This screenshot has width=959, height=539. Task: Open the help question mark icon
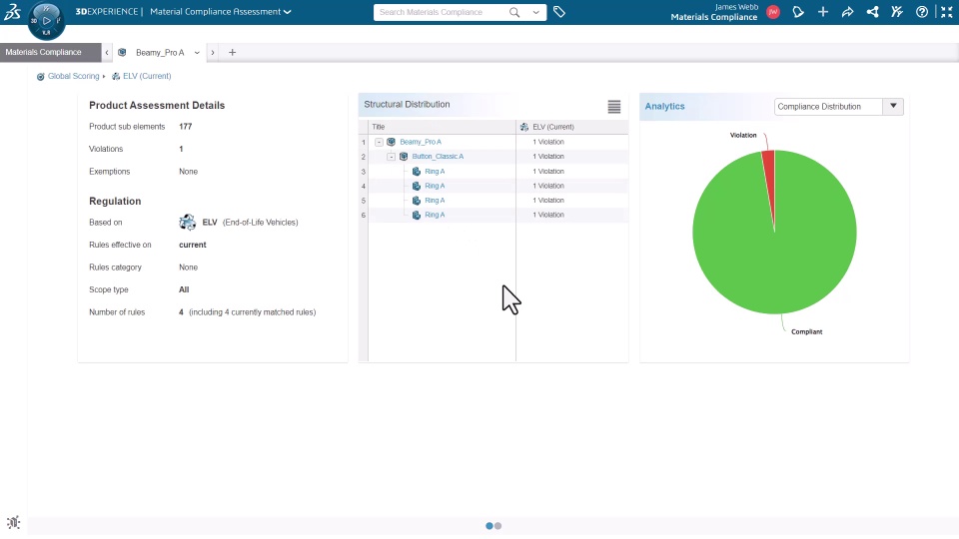click(x=922, y=12)
